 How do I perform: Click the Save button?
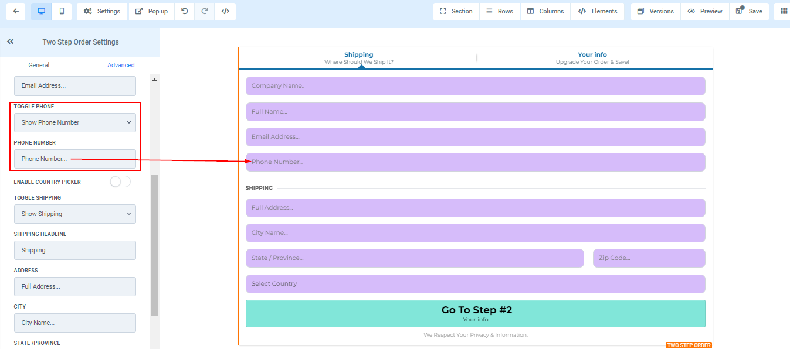click(749, 11)
